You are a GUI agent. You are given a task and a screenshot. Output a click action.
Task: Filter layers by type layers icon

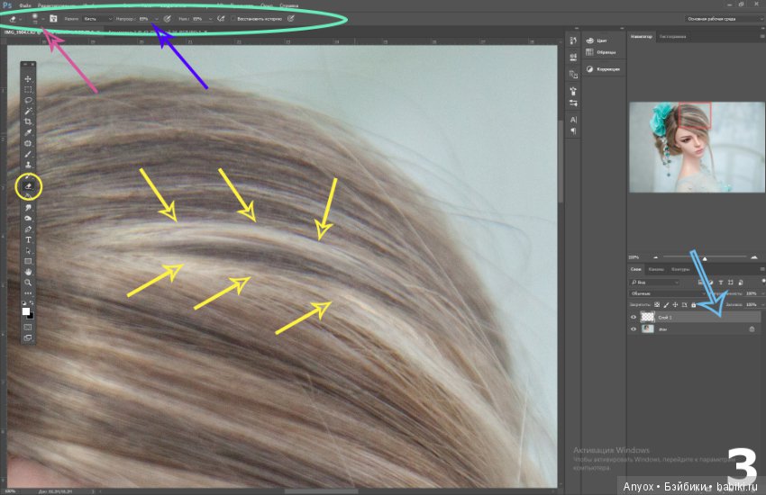(x=721, y=283)
